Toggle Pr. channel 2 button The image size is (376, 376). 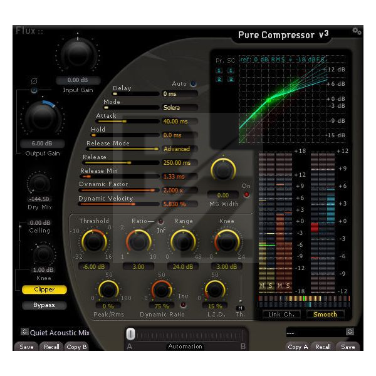coord(219,80)
